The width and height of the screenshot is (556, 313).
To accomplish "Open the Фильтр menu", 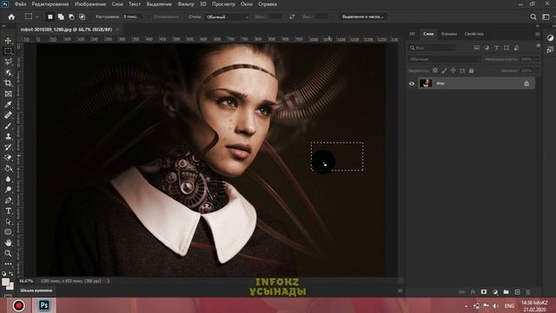I will point(186,4).
